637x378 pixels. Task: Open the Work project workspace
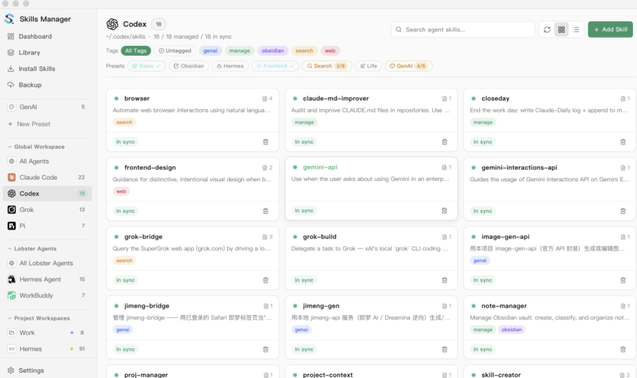[47, 333]
